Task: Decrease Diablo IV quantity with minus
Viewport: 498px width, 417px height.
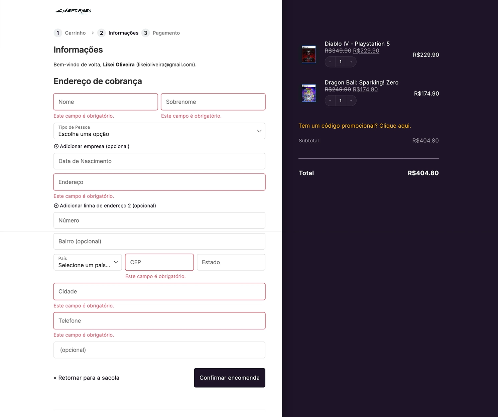Action: (330, 62)
